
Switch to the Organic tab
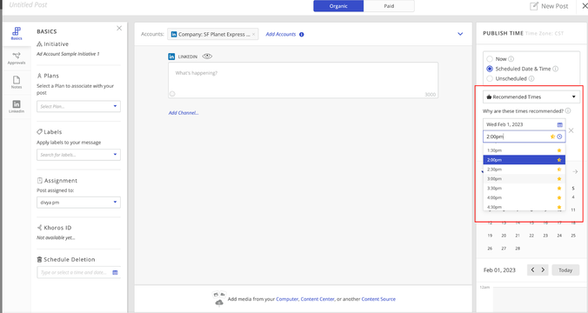click(338, 6)
